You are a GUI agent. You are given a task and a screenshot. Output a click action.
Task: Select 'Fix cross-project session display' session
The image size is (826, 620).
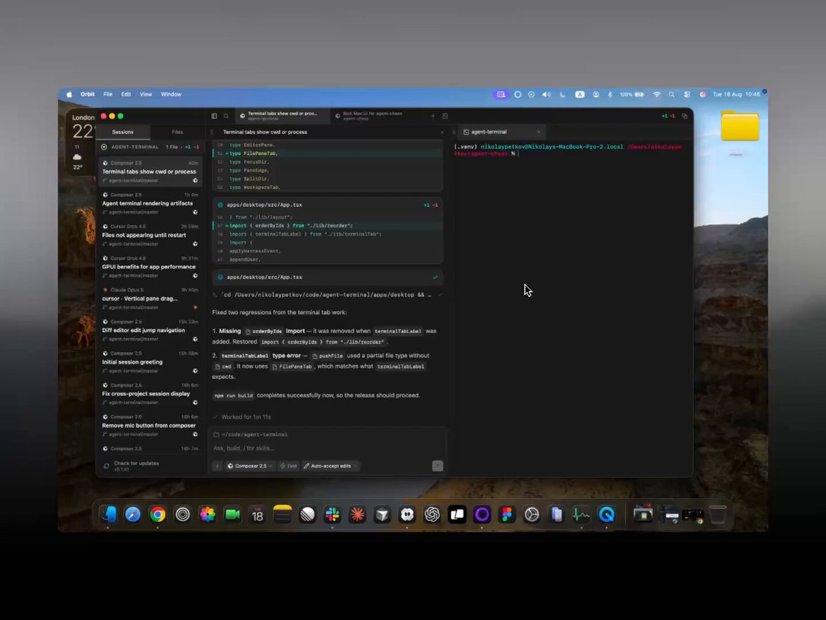click(150, 393)
